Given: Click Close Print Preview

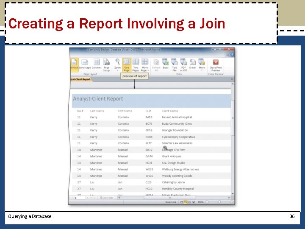Looking at the screenshot, I should 216,65.
